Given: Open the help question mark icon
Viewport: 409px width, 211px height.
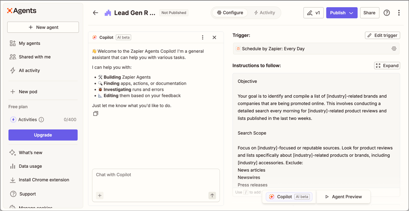Looking at the screenshot, I should [387, 13].
